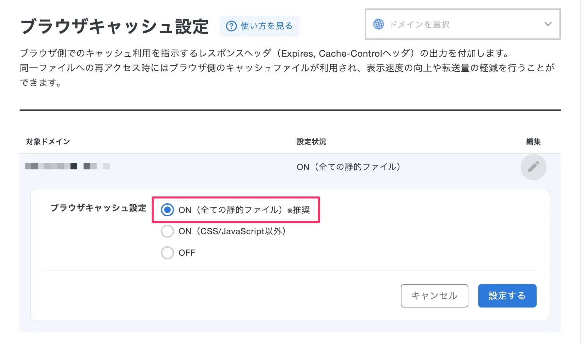581x344 pixels.
Task: Select the ON（CSS/JavaScript以外）radio circle
Action: tap(167, 231)
